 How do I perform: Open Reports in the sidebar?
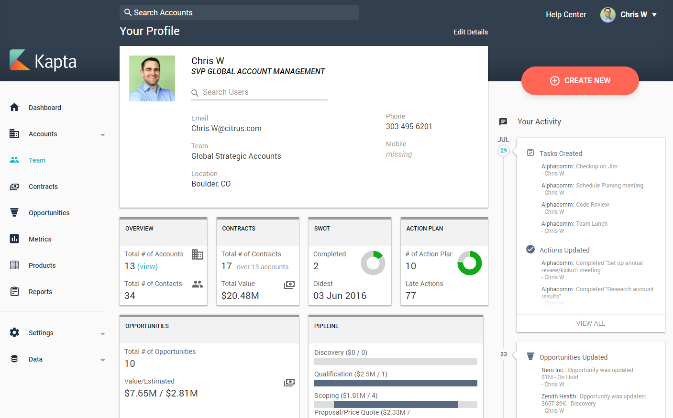40,292
